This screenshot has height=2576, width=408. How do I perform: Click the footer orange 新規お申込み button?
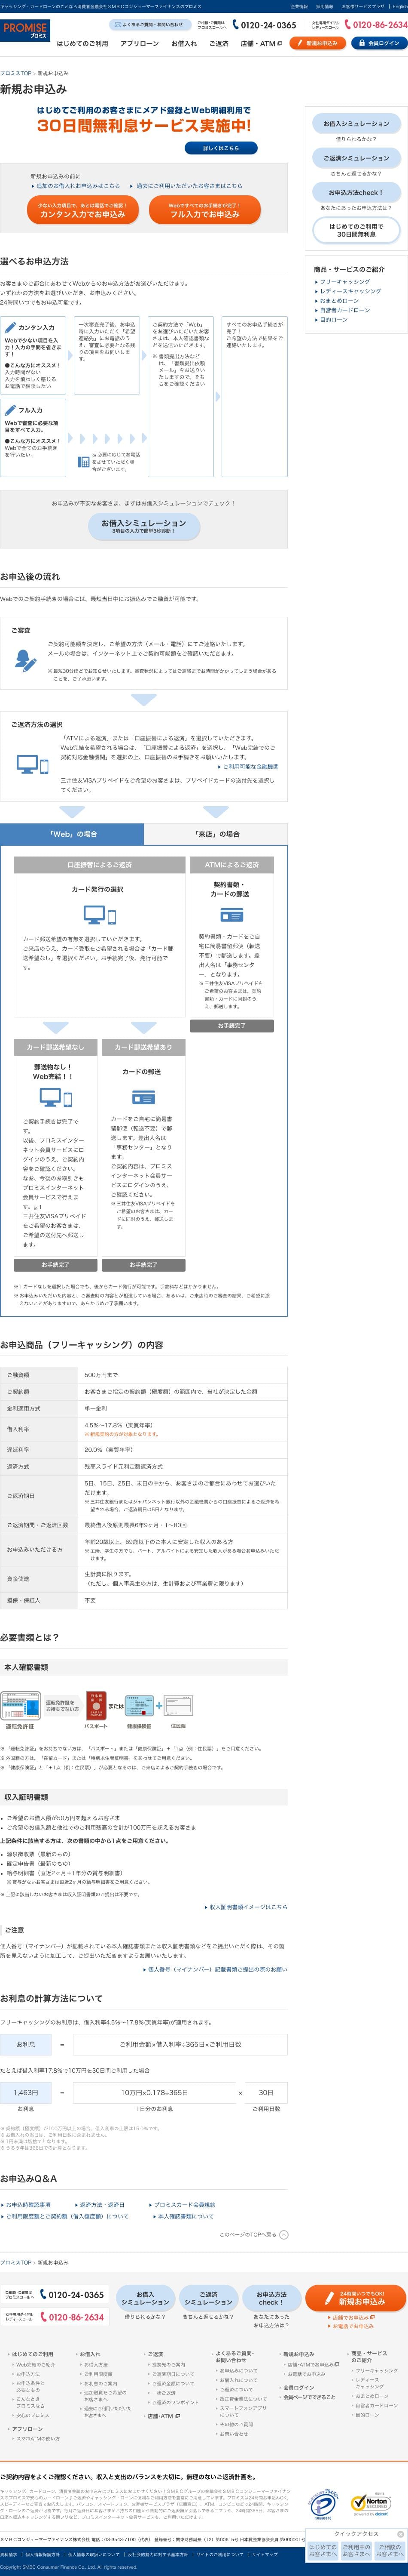tap(356, 2298)
